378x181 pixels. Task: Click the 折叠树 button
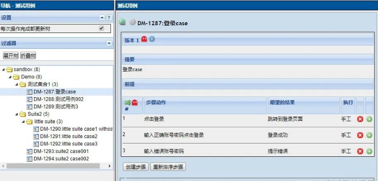(28, 56)
